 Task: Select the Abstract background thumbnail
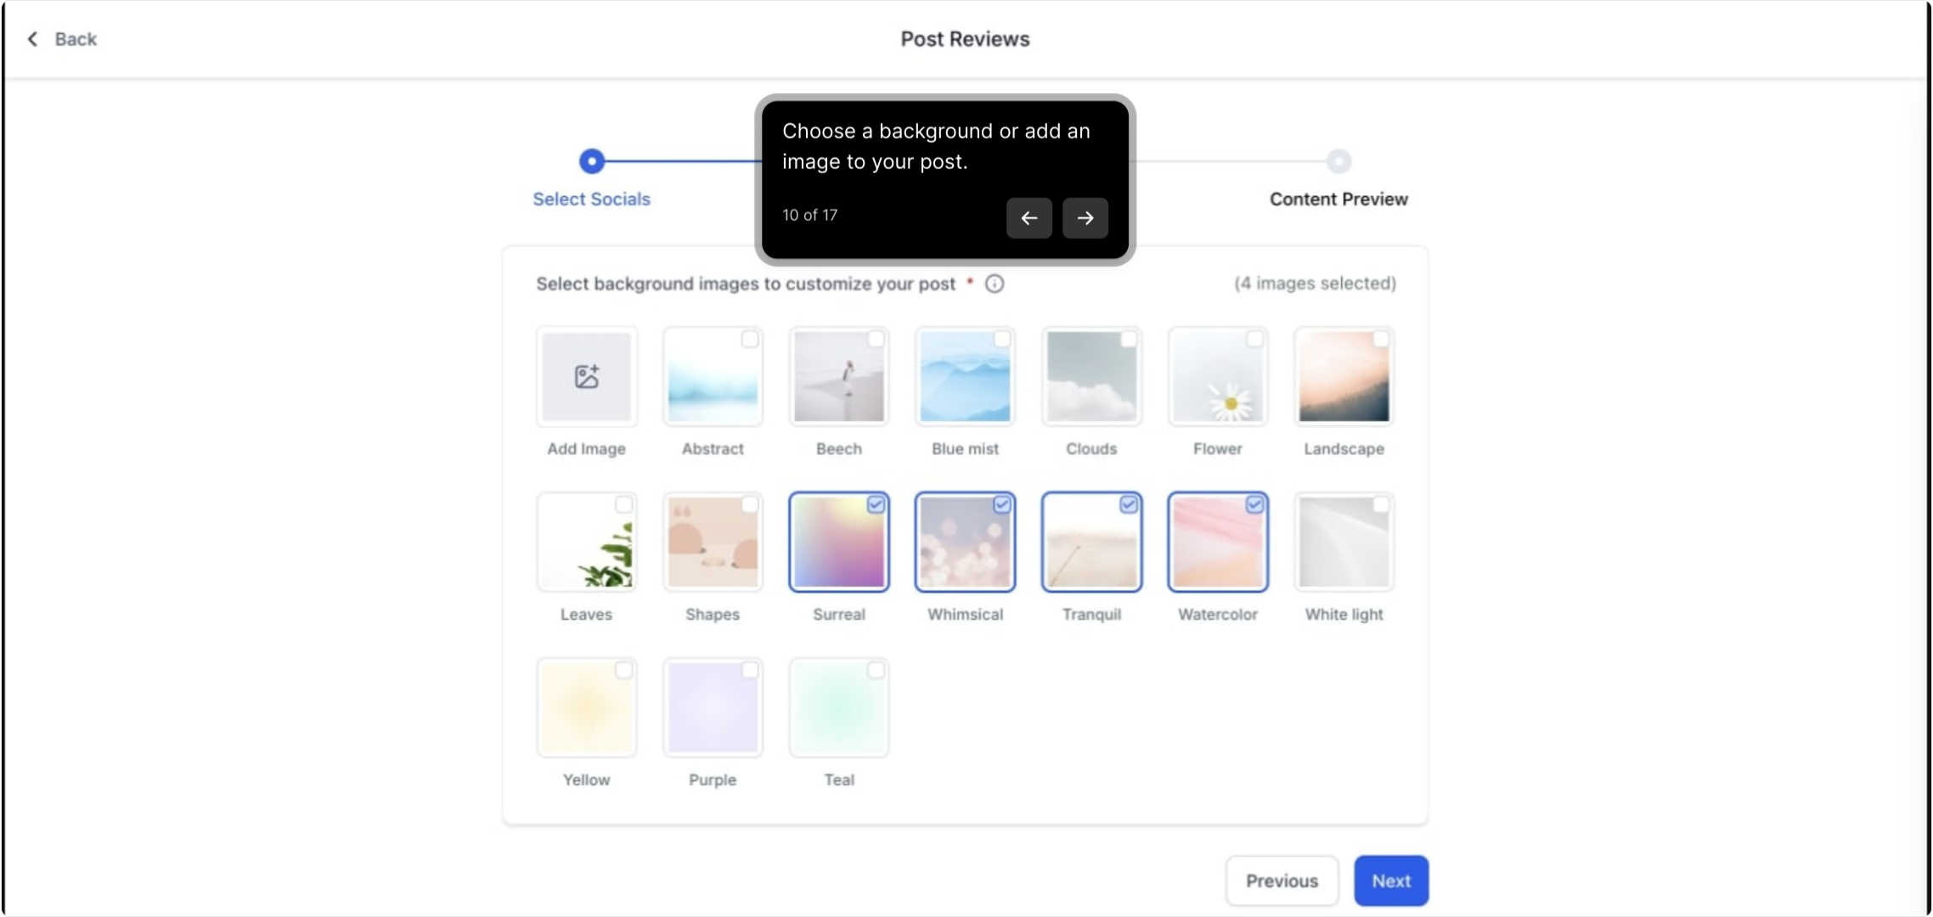point(713,376)
